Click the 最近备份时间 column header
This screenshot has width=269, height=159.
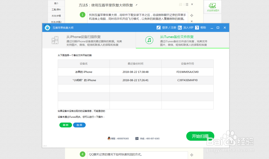[136, 64]
